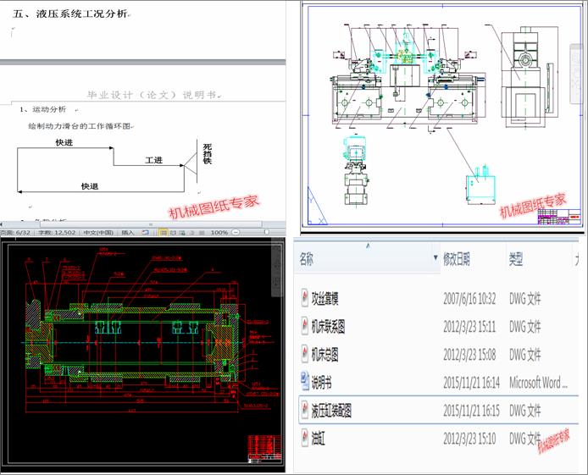The height and width of the screenshot is (475, 588).
Task: Sort files by the 名称 column
Action: (x=307, y=258)
